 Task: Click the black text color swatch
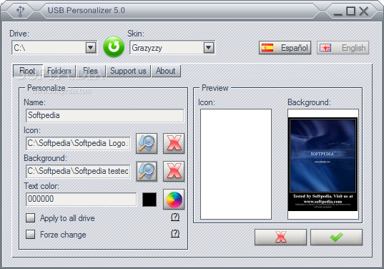pos(149,200)
